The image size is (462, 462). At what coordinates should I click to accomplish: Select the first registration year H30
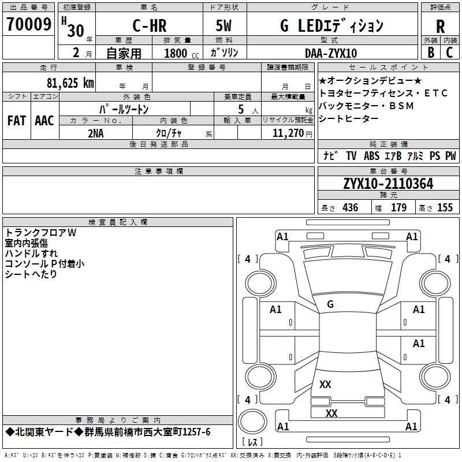tap(73, 27)
